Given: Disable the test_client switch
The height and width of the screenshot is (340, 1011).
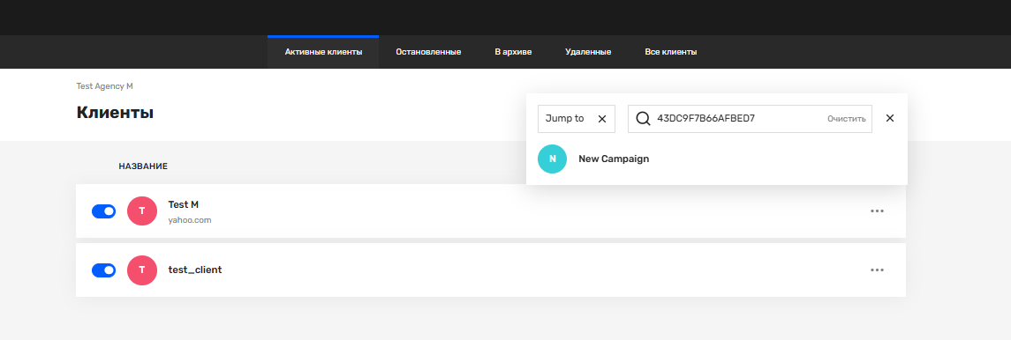Looking at the screenshot, I should pyautogui.click(x=104, y=270).
